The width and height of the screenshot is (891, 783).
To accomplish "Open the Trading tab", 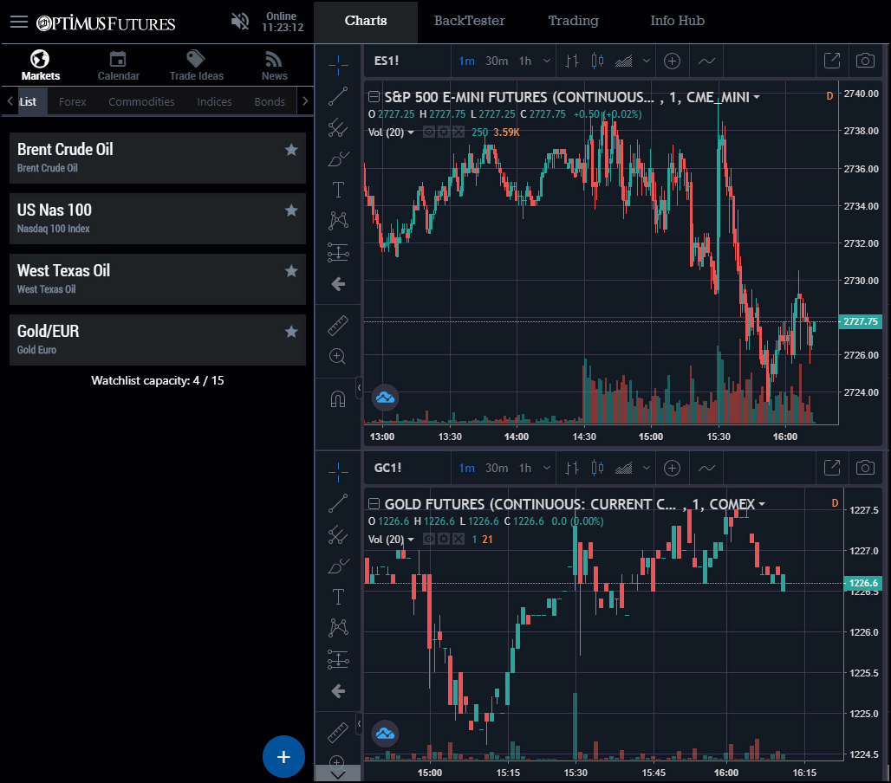I will (574, 21).
